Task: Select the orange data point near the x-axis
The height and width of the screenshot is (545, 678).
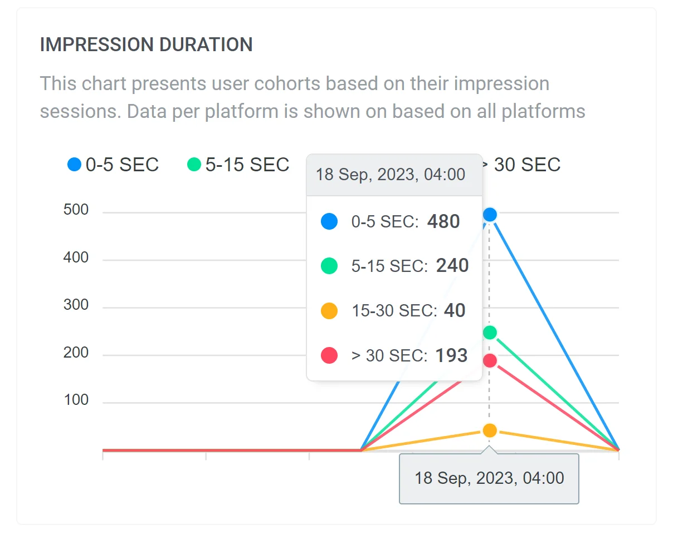Action: pyautogui.click(x=490, y=430)
